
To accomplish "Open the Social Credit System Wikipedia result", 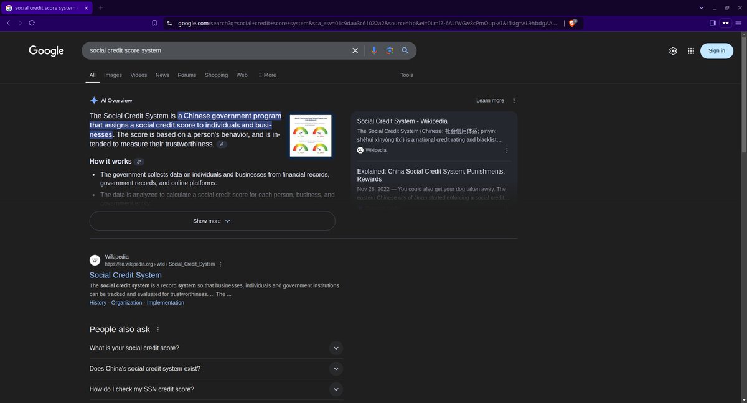I will 125,275.
